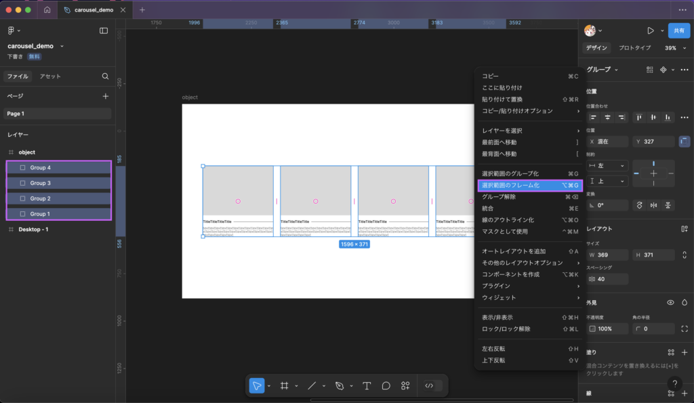Switch to アセット tab
The width and height of the screenshot is (694, 403).
point(50,76)
